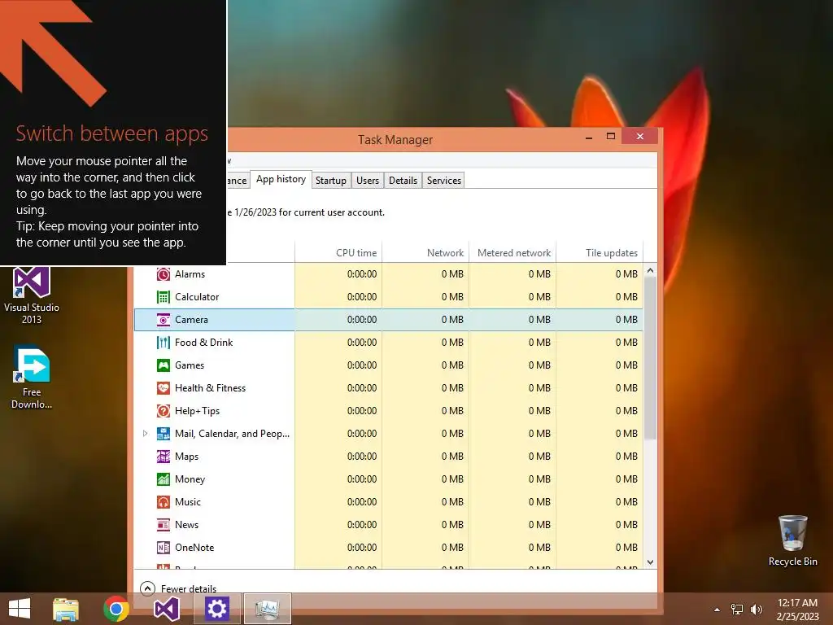
Task: Click the Network value for Games
Action: click(452, 365)
